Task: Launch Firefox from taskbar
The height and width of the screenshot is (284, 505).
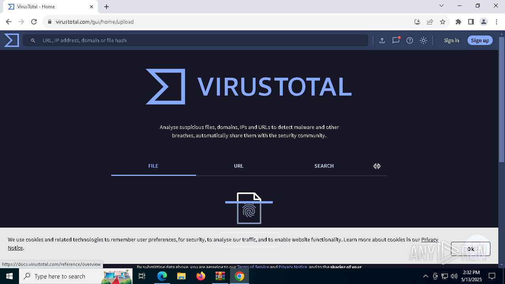Action: coord(201,276)
